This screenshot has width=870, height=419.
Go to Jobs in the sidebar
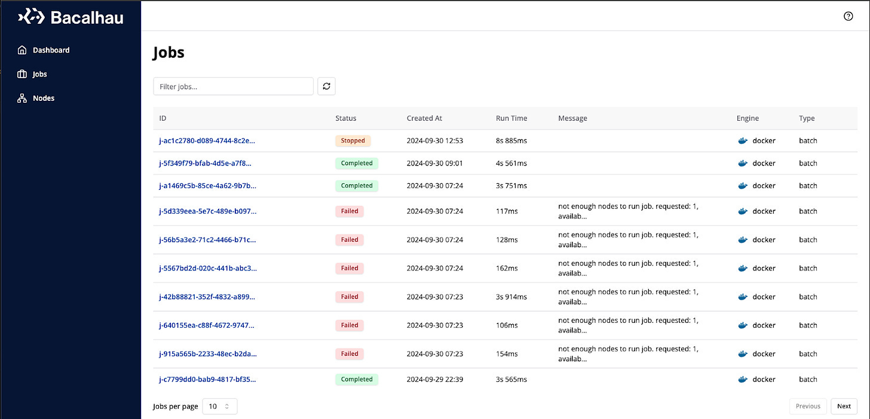pos(40,74)
